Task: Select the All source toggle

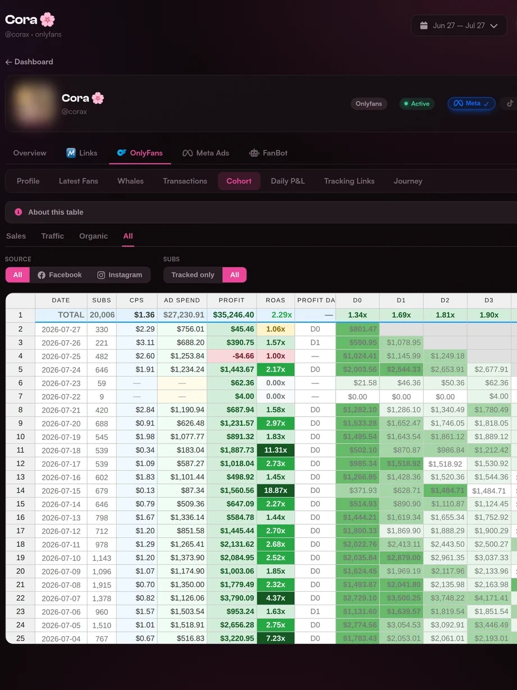Action: [x=17, y=275]
